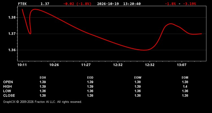Click CLOSE value 1.38 under EOW
This screenshot has width=212, height=113.
(138, 95)
